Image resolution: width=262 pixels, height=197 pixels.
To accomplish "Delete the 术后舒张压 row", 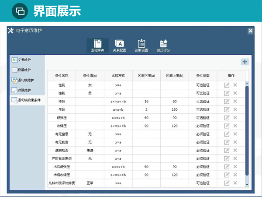I will coord(235,166).
